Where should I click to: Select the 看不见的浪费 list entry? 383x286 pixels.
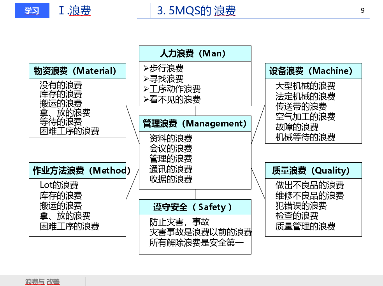coord(174,99)
